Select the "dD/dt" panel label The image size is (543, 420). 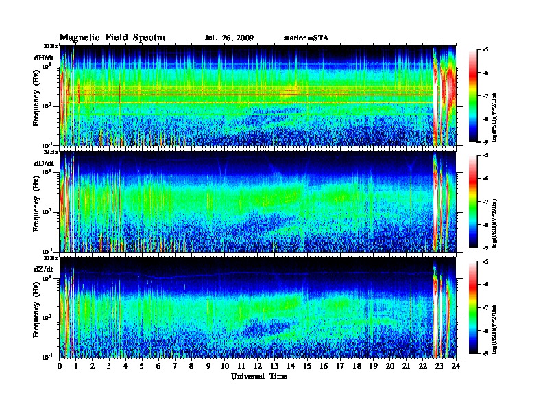coord(44,163)
